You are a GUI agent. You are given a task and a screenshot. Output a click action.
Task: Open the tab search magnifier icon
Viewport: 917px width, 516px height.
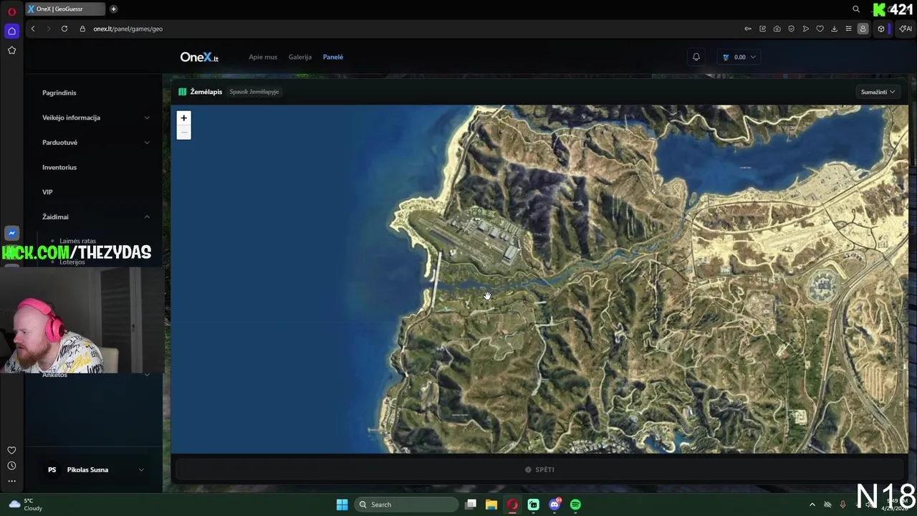tap(856, 9)
